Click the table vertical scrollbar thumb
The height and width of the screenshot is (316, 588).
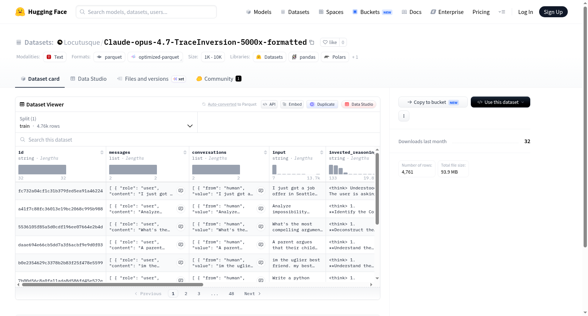[377, 189]
